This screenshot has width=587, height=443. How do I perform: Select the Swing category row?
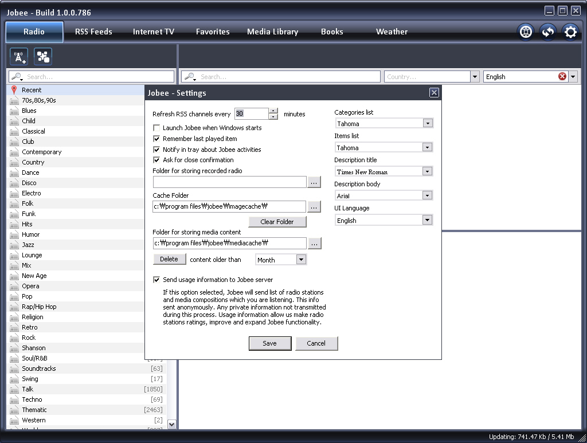(87, 379)
